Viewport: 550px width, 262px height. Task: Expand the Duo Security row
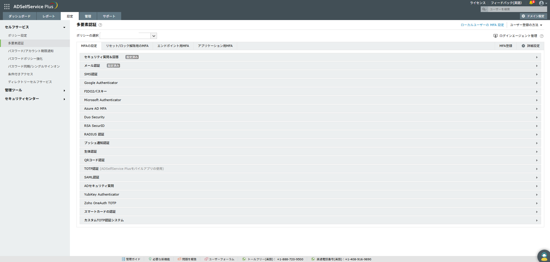click(x=310, y=117)
